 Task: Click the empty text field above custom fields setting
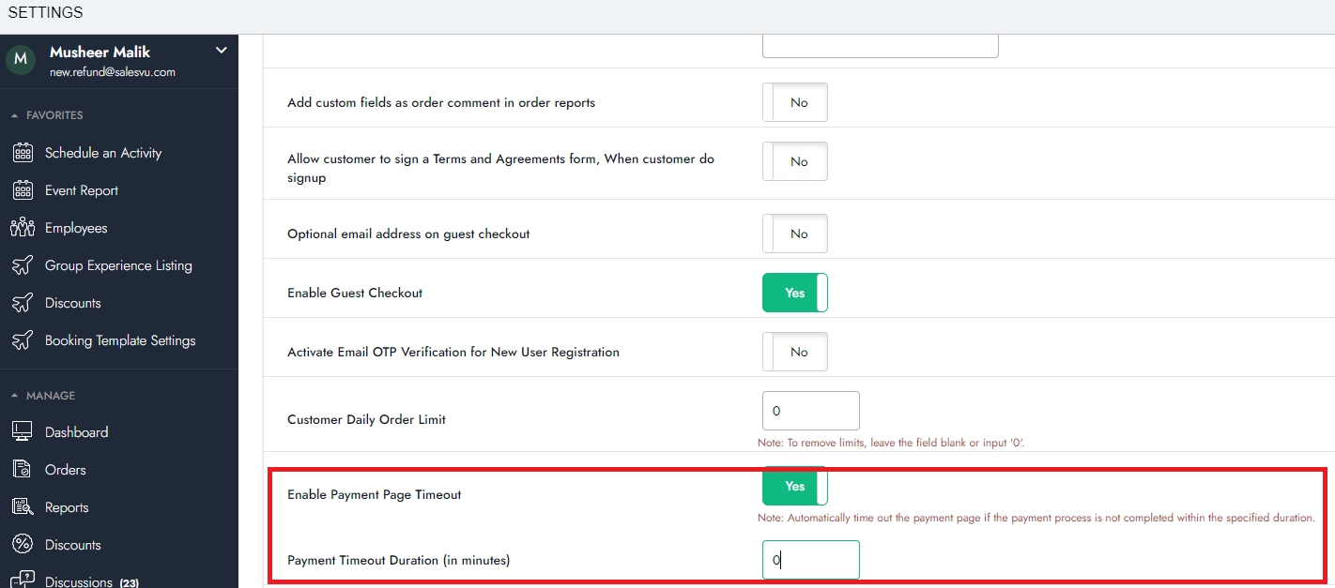(x=881, y=46)
